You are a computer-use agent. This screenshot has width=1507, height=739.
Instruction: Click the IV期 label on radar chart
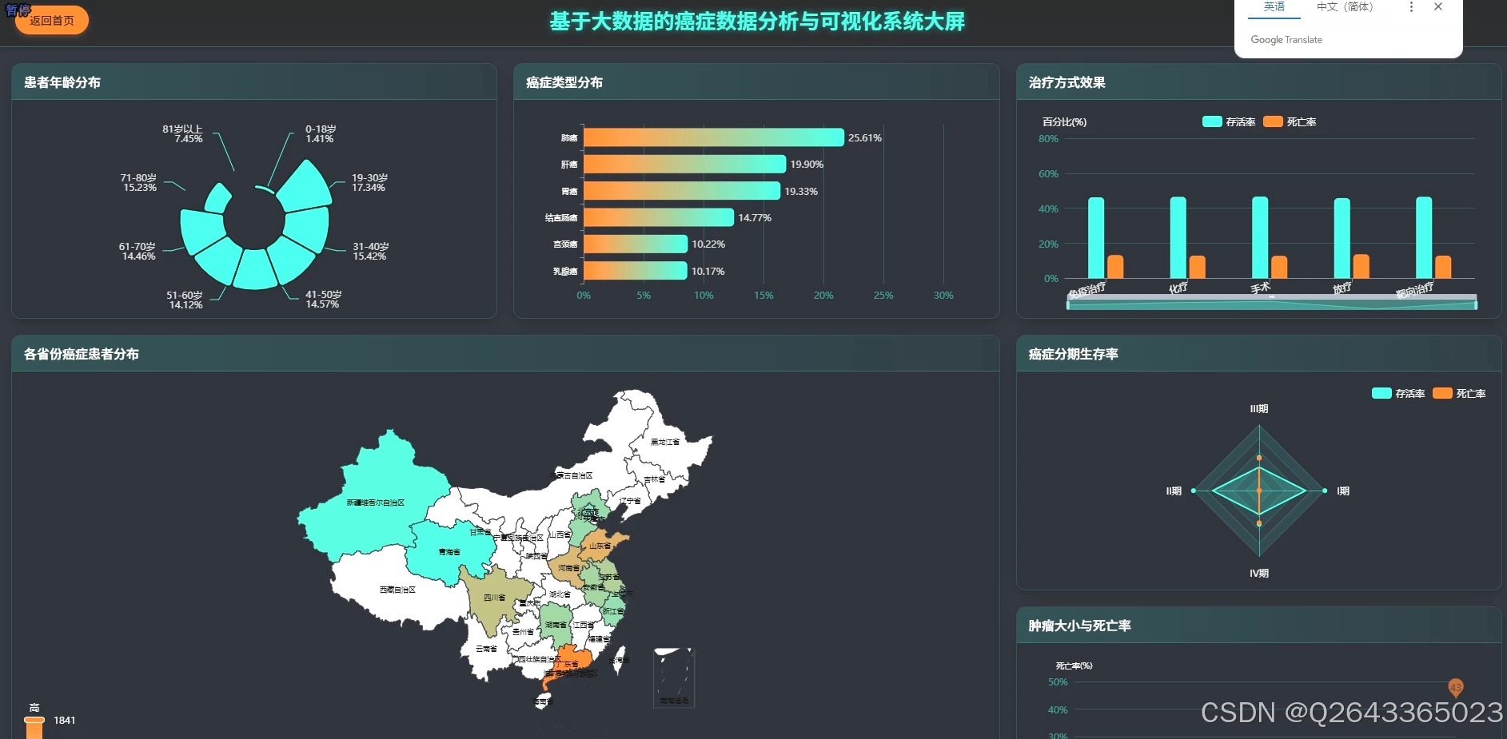(x=1259, y=573)
